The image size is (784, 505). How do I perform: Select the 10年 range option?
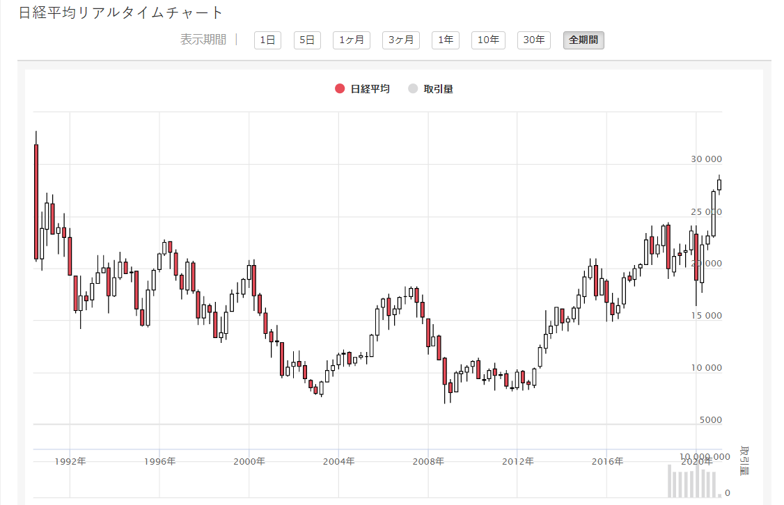click(x=489, y=40)
